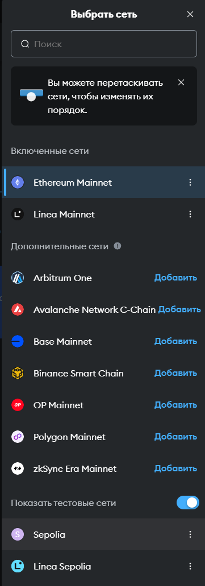Click the Arbitrum One network icon
205x586 pixels.
[x=18, y=278]
